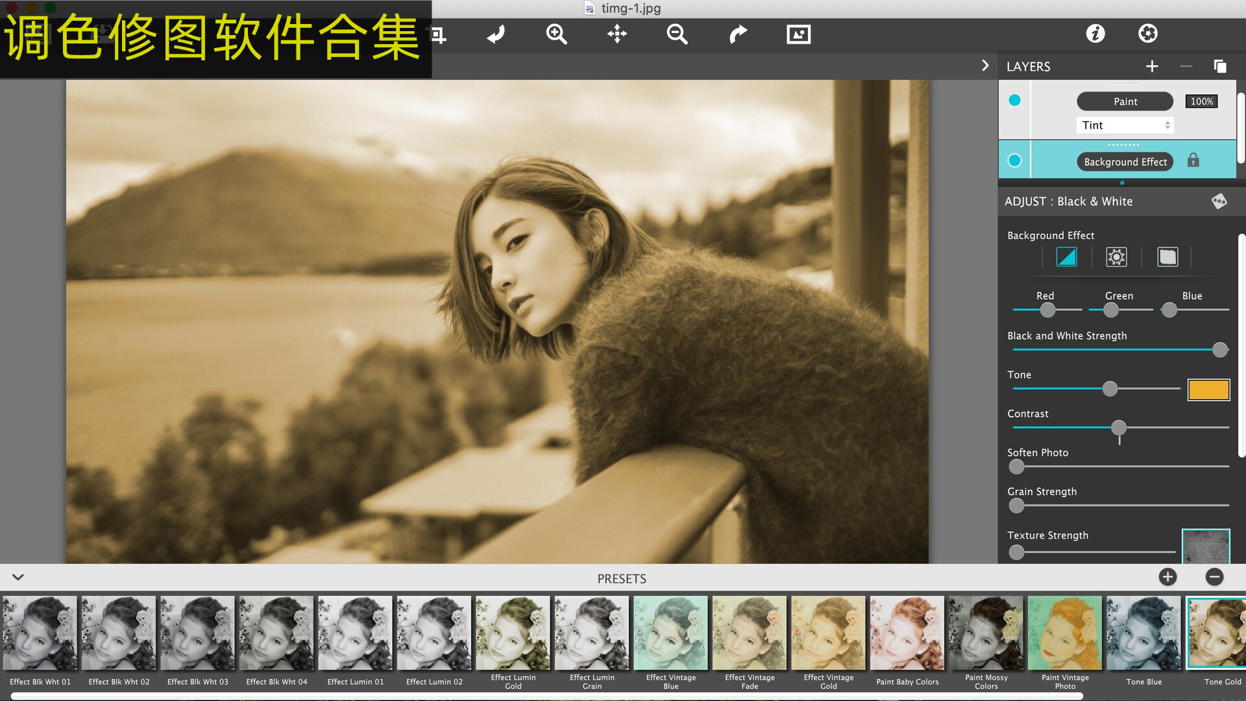
Task: Expand the PRESETS panel chevron
Action: point(18,578)
